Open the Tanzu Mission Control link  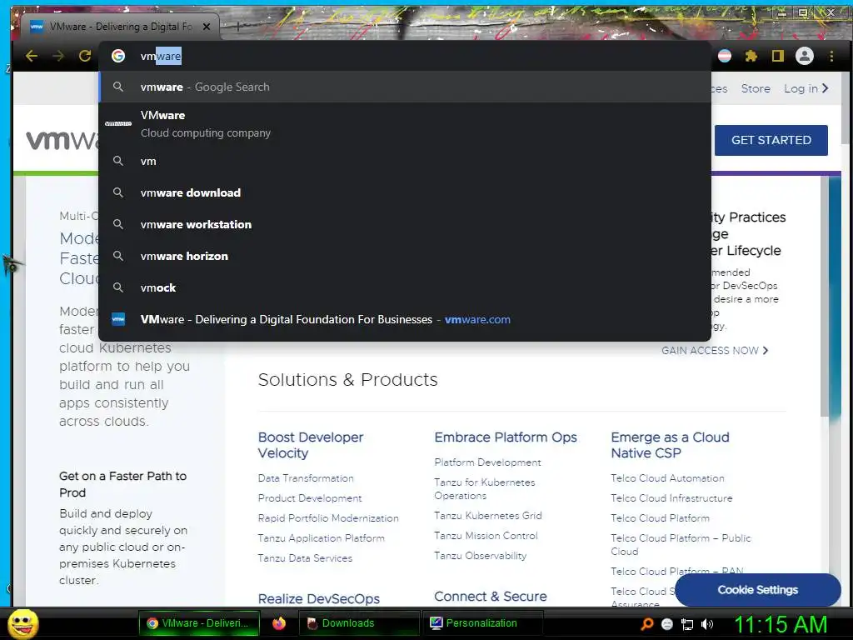pyautogui.click(x=486, y=536)
